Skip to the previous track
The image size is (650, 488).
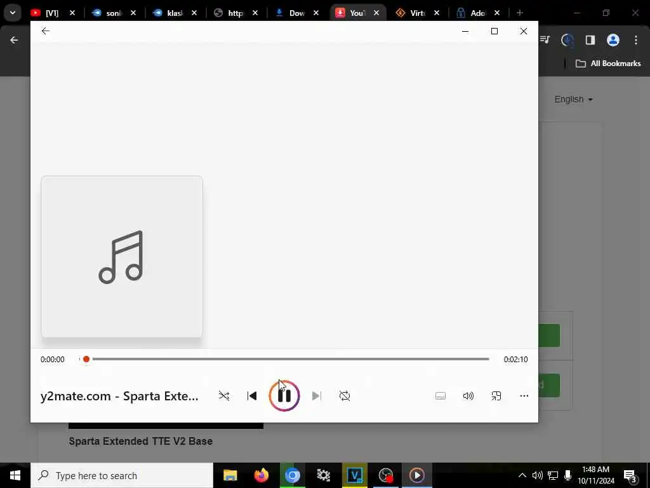click(x=251, y=396)
